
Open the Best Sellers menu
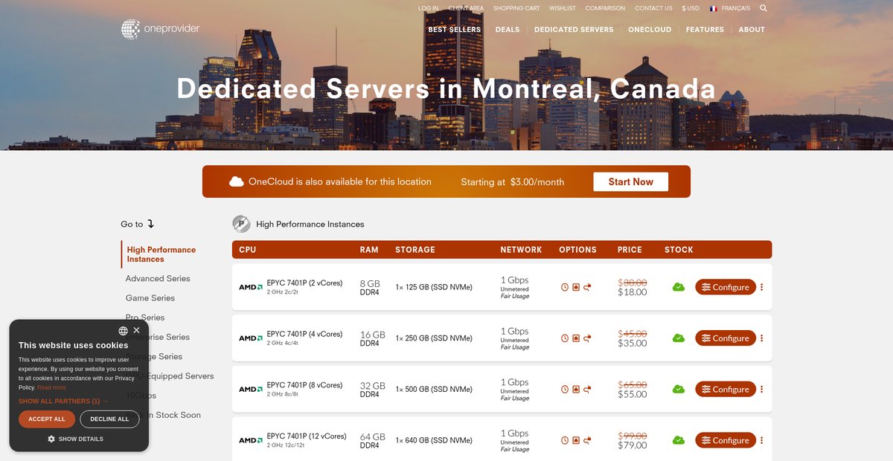click(x=455, y=30)
